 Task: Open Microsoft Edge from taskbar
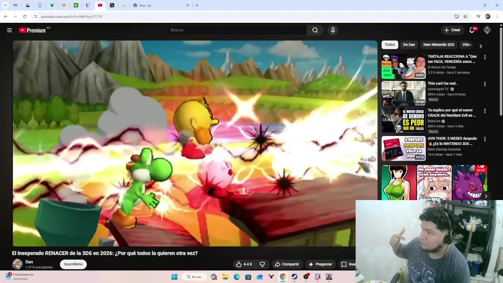point(237,277)
